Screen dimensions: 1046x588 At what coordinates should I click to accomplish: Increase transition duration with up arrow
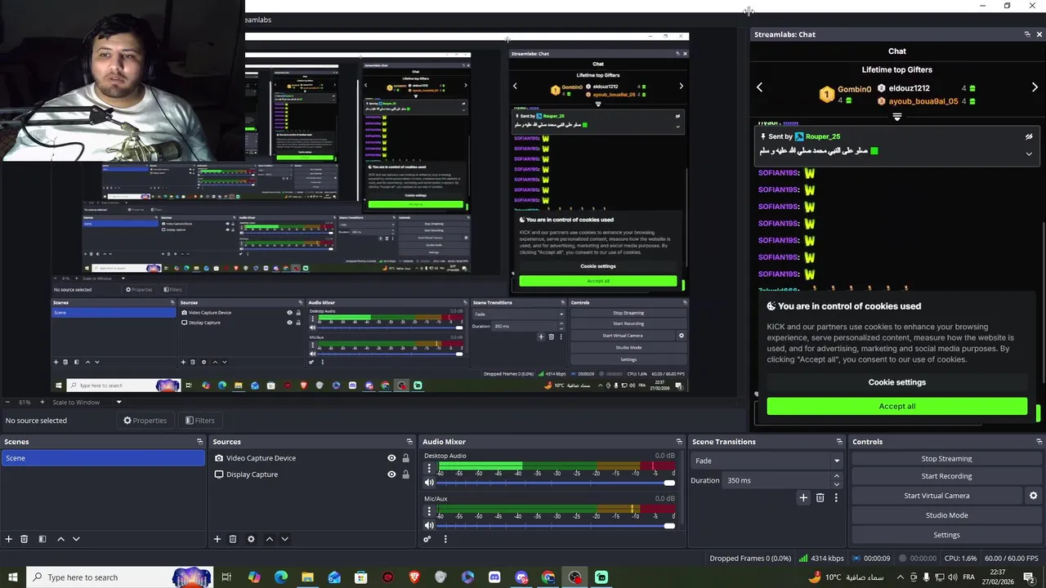pos(836,477)
